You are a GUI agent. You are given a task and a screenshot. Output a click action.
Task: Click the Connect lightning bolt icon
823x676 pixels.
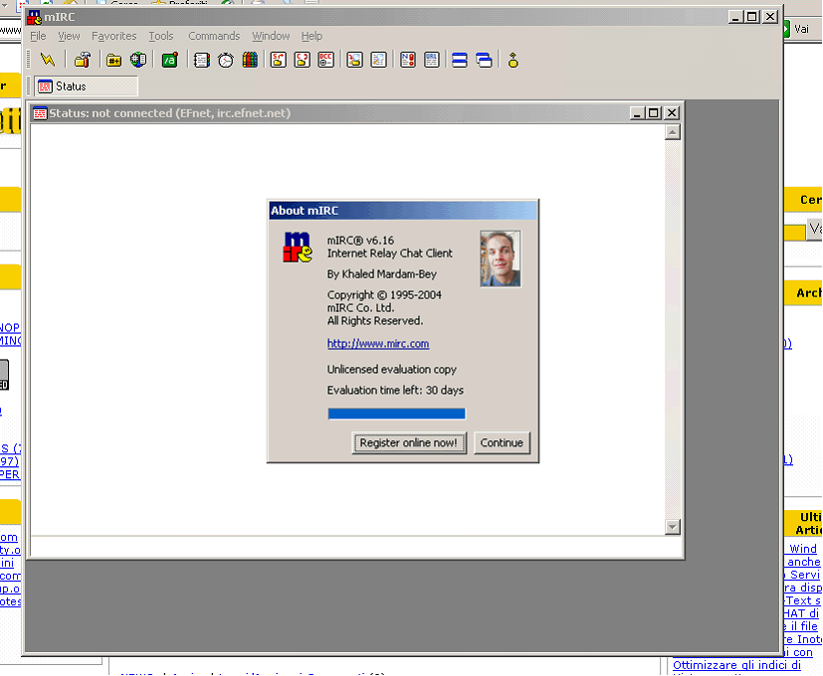(48, 60)
